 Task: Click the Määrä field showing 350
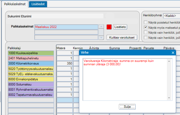click(65, 63)
